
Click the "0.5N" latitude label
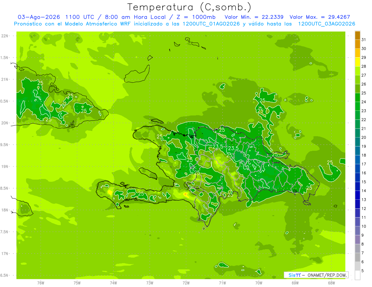click(4, 101)
